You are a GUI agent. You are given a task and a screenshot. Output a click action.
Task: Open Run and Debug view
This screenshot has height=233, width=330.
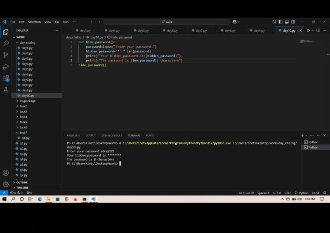pyautogui.click(x=6, y=67)
